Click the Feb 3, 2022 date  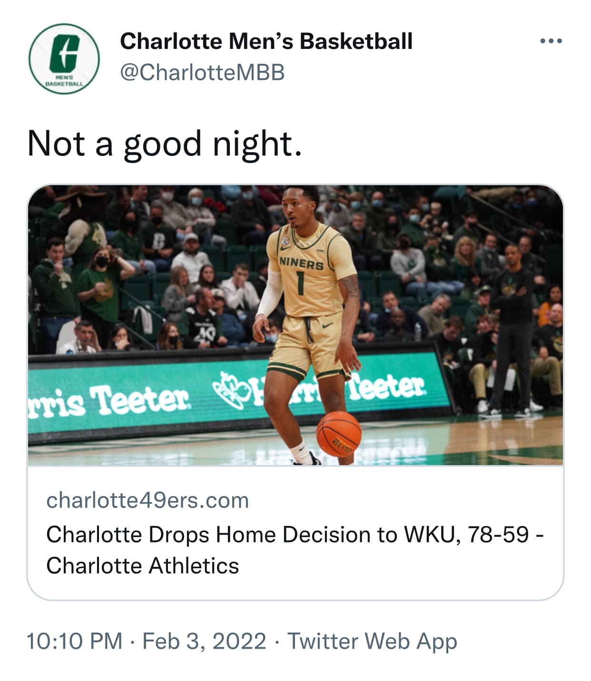[x=204, y=641]
